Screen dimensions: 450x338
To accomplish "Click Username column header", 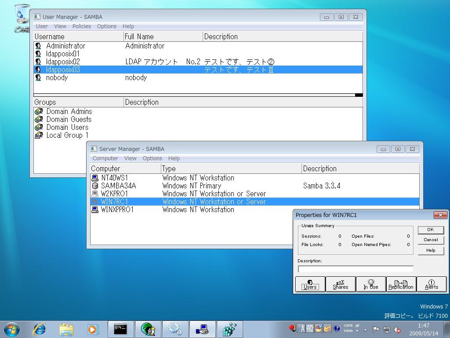I will 78,37.
